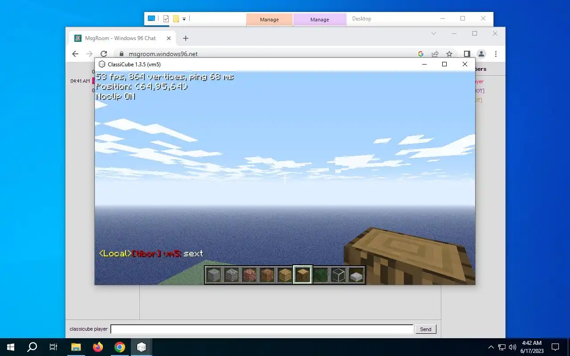Select the leaves block in hotbar
This screenshot has height=356, width=570.
click(321, 275)
